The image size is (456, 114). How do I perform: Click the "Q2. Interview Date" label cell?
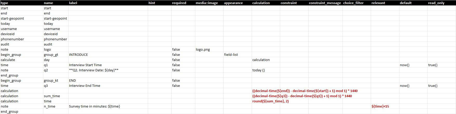[x=94, y=70]
